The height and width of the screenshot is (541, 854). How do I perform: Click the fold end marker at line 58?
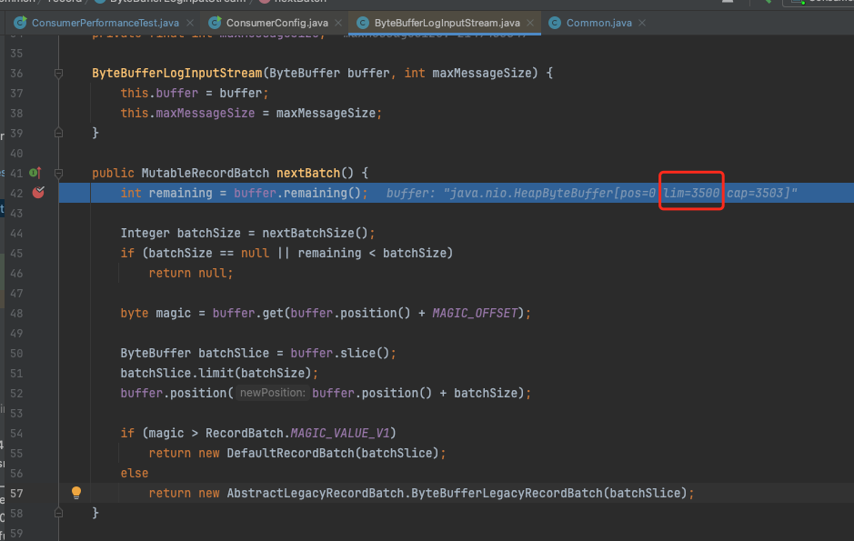click(x=59, y=513)
